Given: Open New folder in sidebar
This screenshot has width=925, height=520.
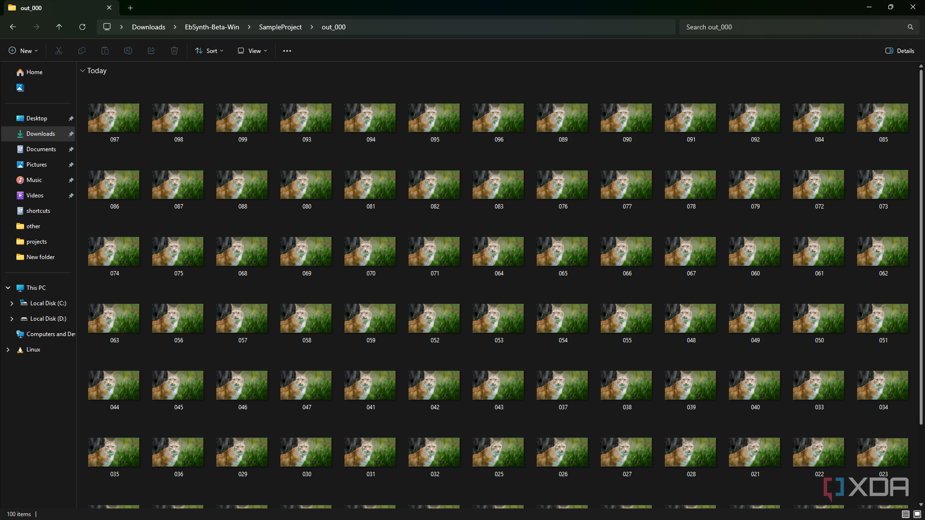Looking at the screenshot, I should (40, 257).
